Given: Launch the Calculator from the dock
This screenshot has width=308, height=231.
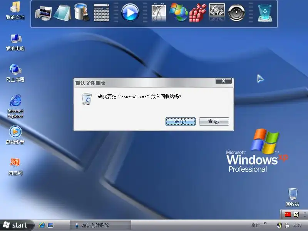Looking at the screenshot, I should pos(101,13).
